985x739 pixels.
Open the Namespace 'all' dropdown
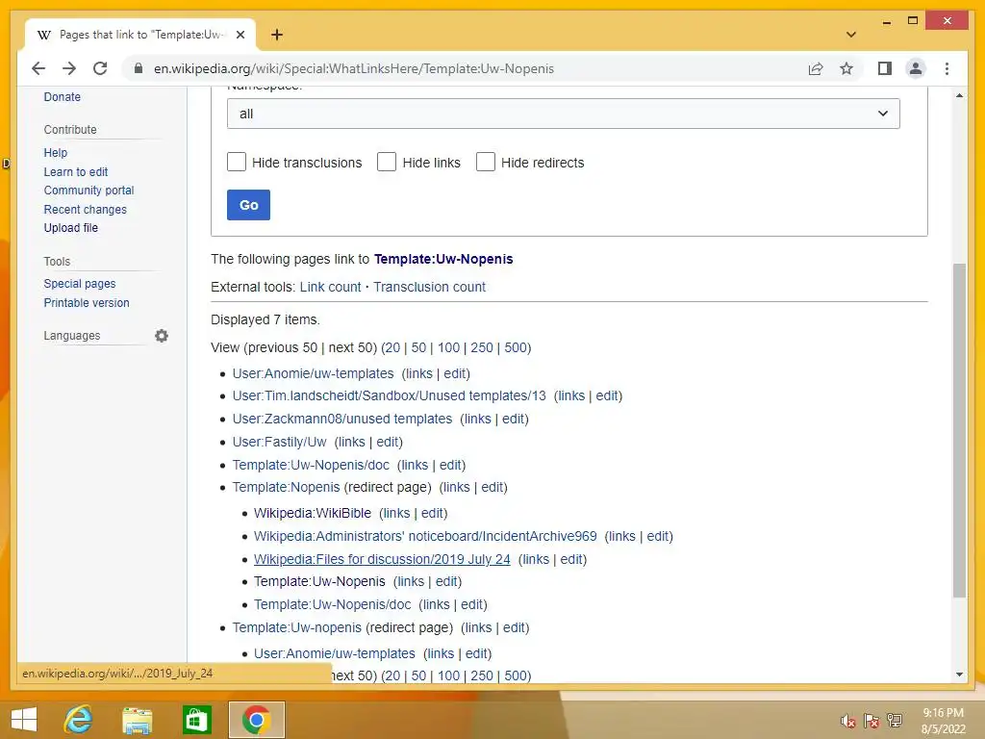click(x=563, y=114)
